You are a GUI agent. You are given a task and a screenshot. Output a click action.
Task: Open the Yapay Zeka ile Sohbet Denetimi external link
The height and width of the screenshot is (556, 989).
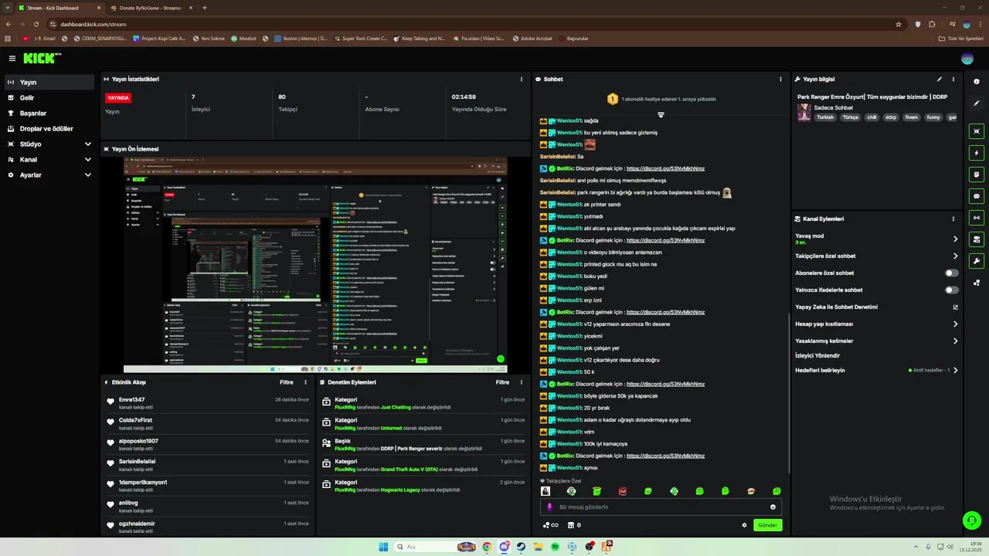[x=956, y=307]
